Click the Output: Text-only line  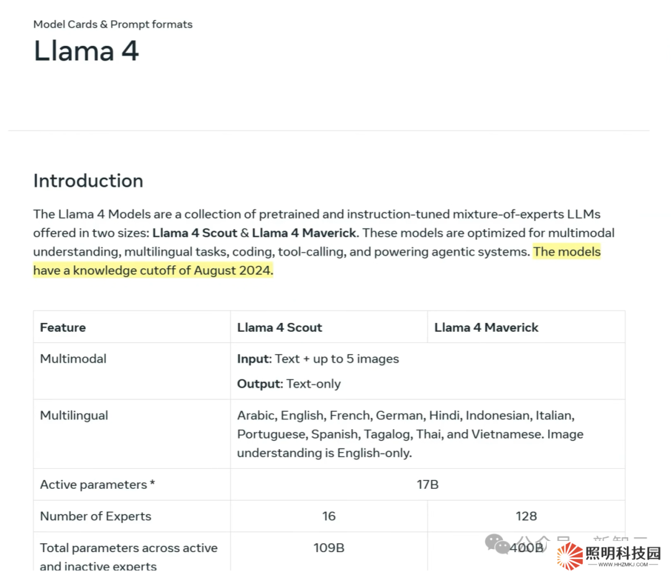pyautogui.click(x=289, y=384)
